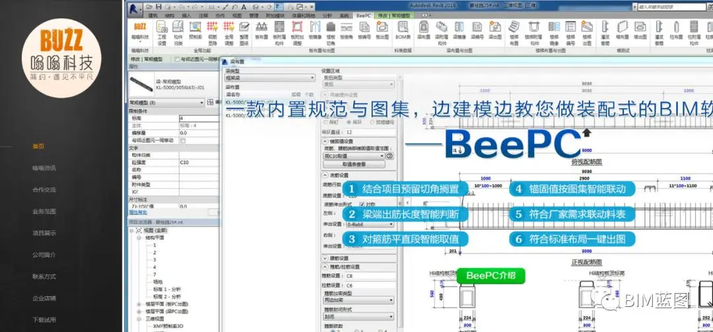Switch to the 分析 ribbon tab
713x332 pixels.
(x=327, y=15)
